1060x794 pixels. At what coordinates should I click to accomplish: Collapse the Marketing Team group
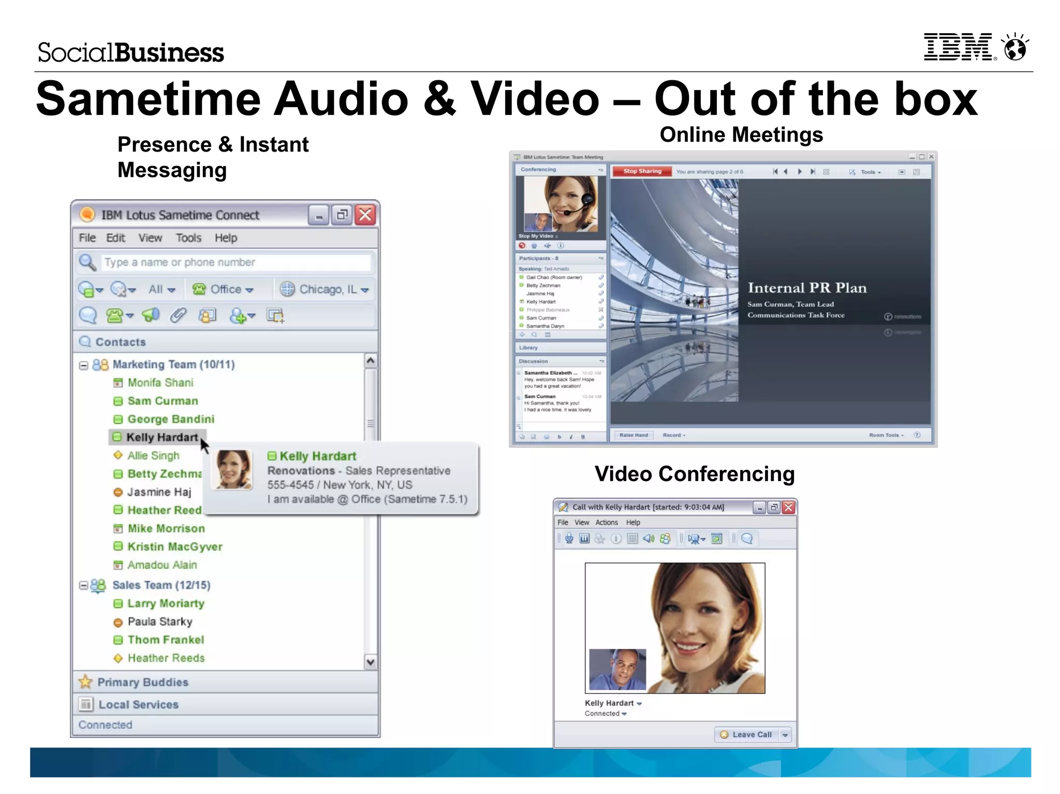coord(83,365)
